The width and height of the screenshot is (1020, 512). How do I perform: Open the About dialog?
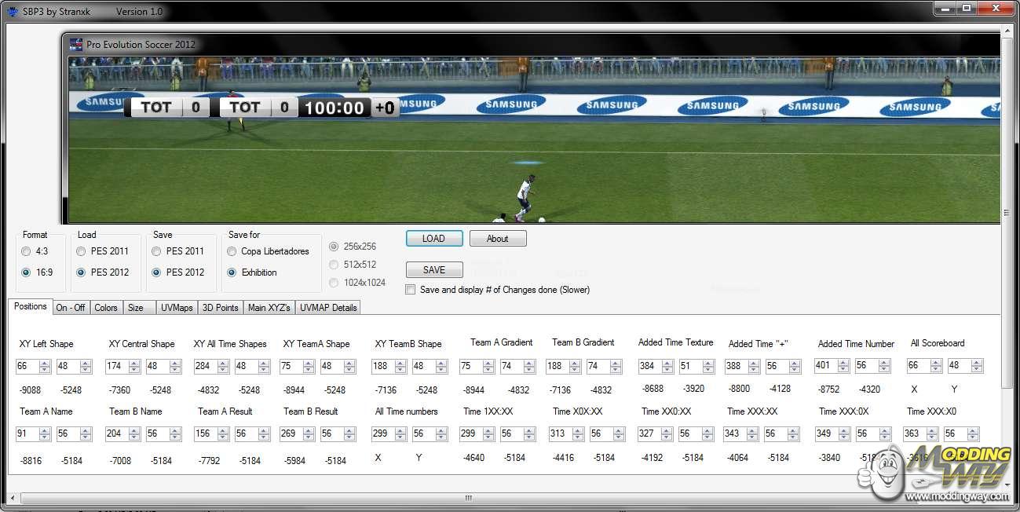(x=497, y=239)
